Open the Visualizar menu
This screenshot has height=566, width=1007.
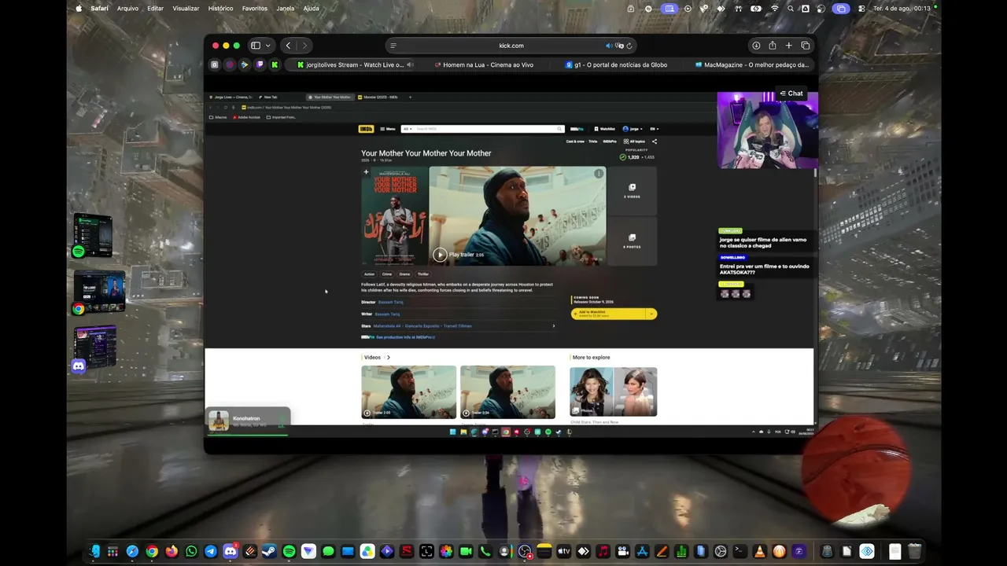click(x=186, y=9)
